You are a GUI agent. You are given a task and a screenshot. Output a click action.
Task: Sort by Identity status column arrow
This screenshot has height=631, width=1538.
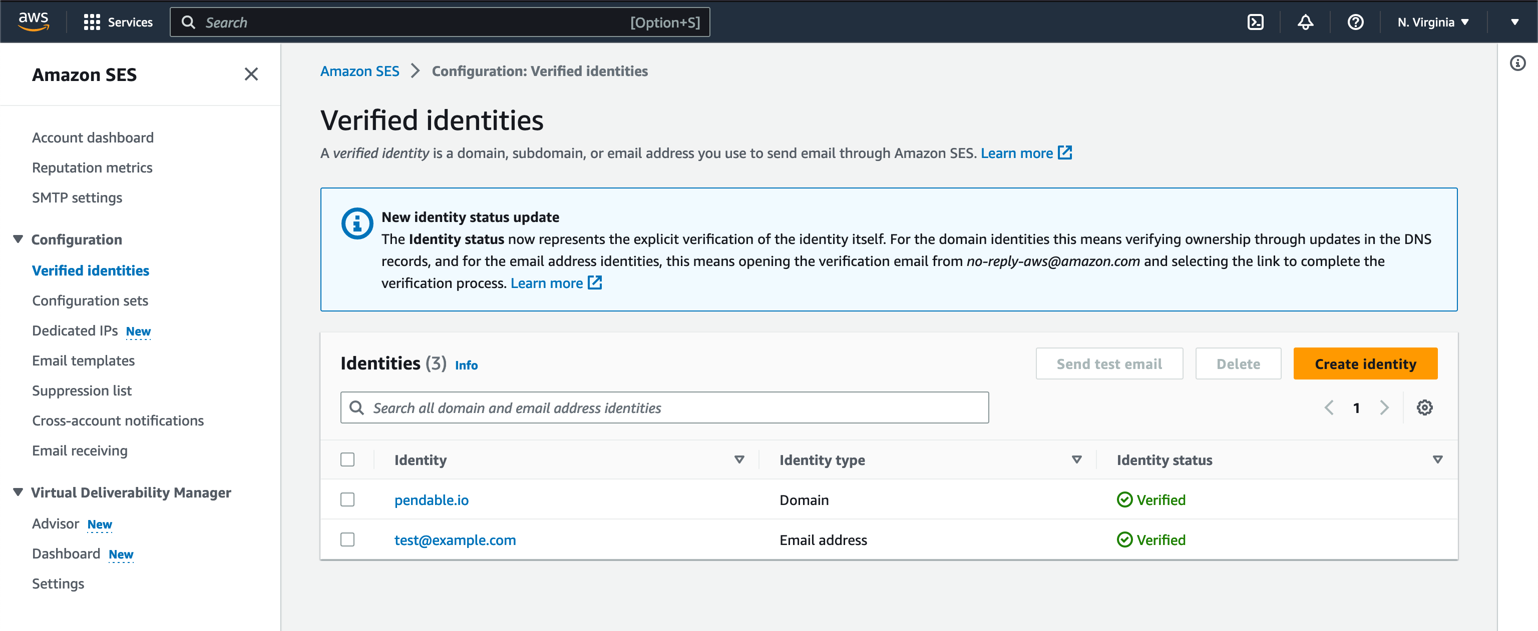pyautogui.click(x=1437, y=459)
